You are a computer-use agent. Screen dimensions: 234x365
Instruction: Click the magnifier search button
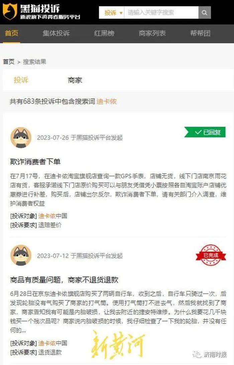[x=205, y=13]
